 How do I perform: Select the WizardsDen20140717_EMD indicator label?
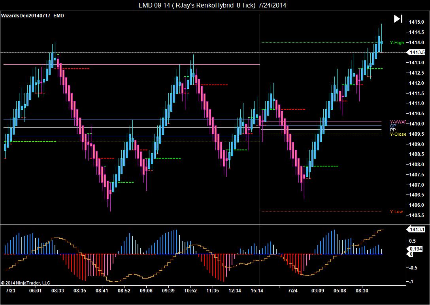(x=33, y=16)
